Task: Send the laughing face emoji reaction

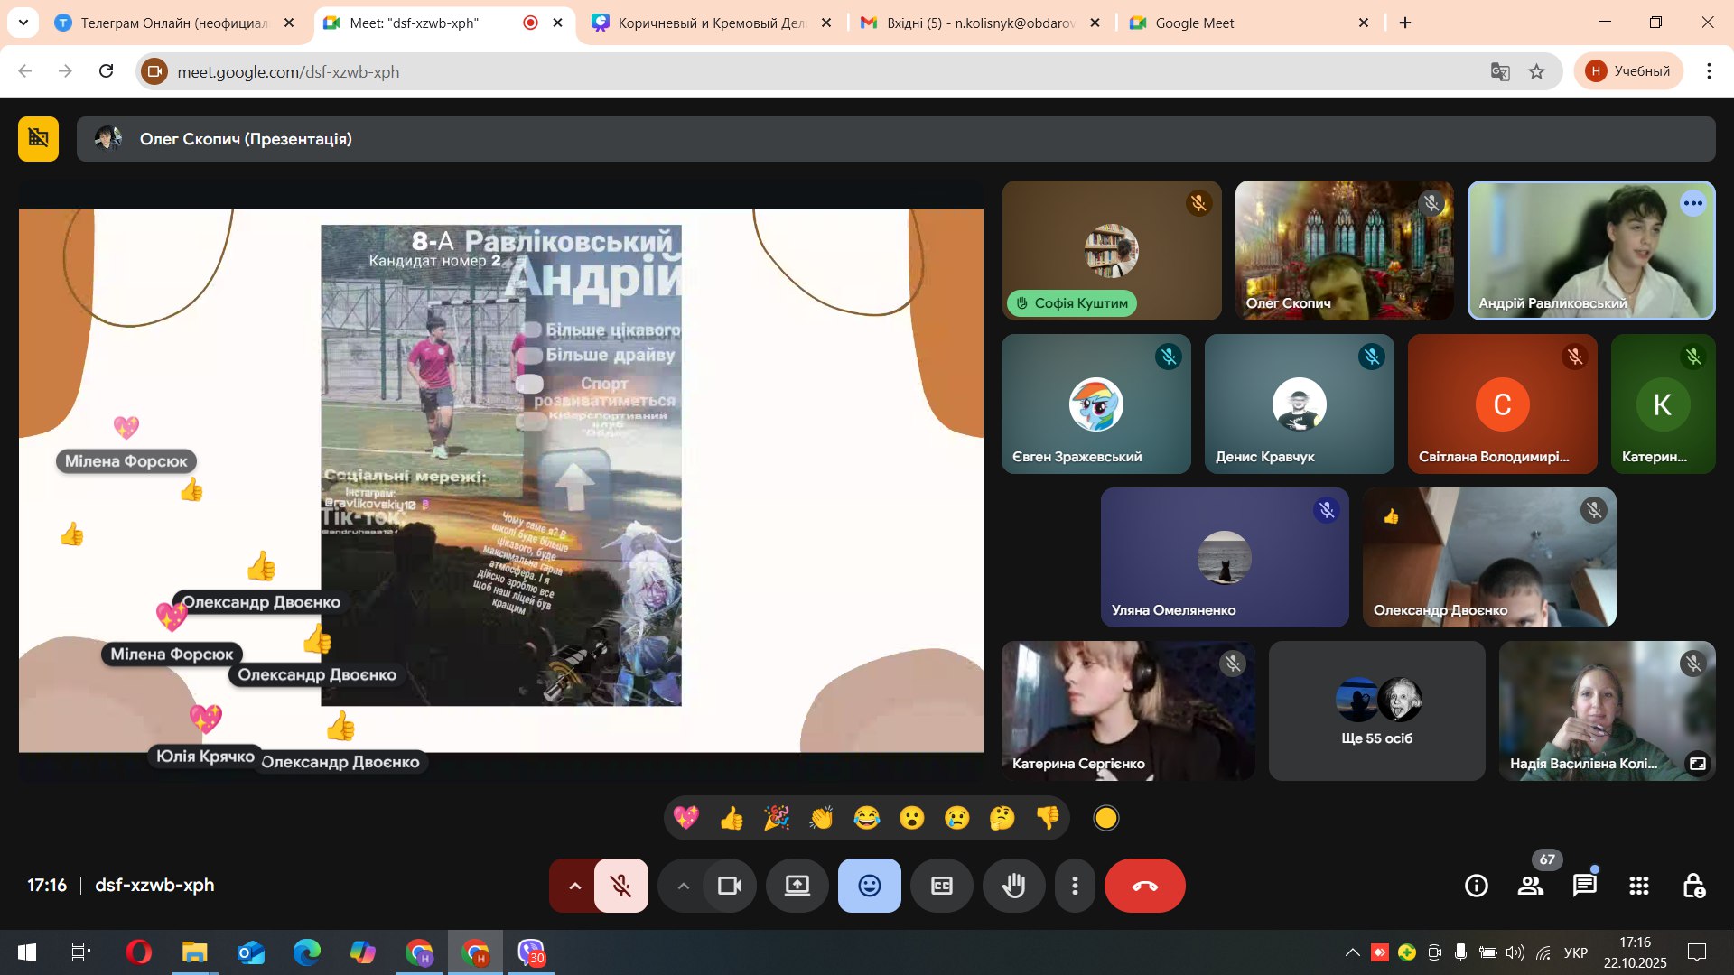Action: 867,818
